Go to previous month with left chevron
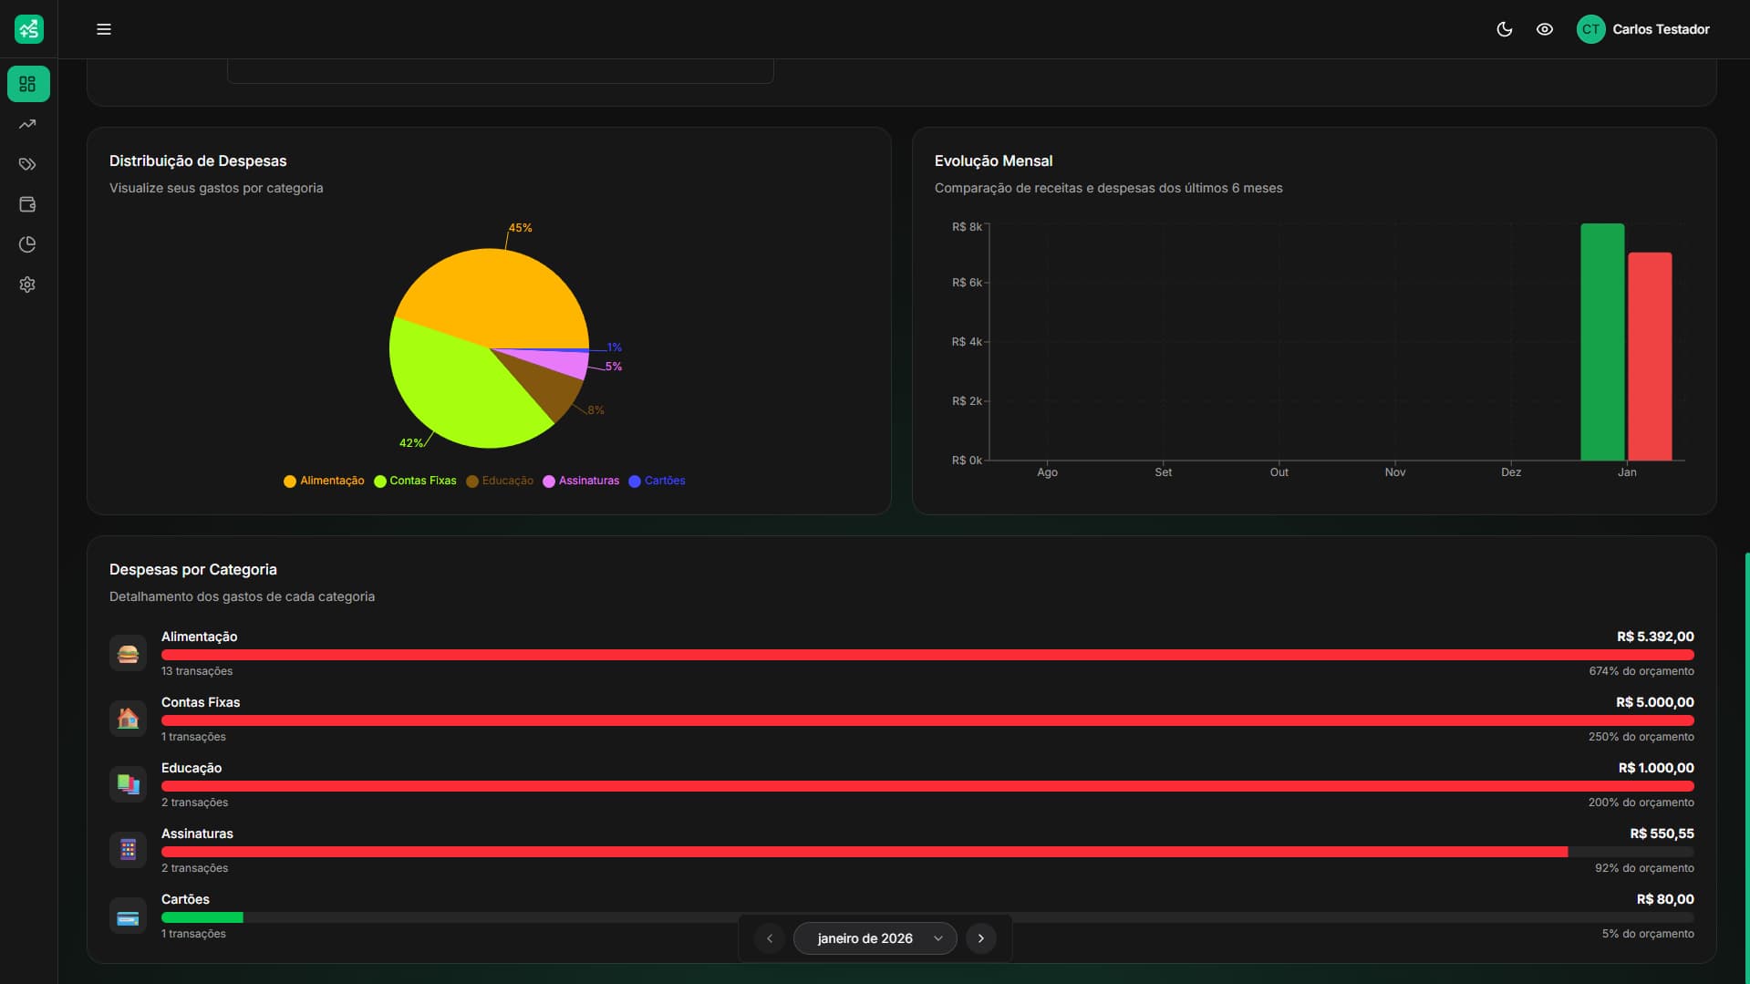This screenshot has height=984, width=1750. 769,937
